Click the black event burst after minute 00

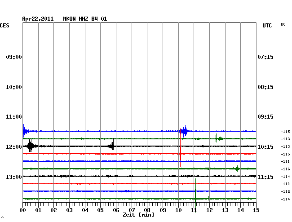point(30,146)
